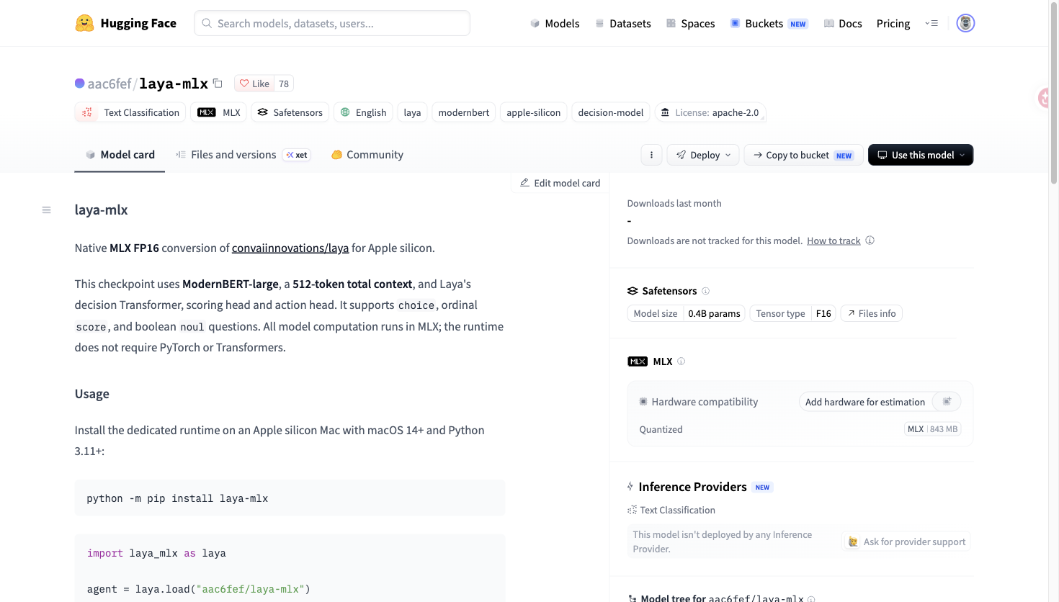Click the globe icon on the English tag
The height and width of the screenshot is (602, 1059).
345,112
